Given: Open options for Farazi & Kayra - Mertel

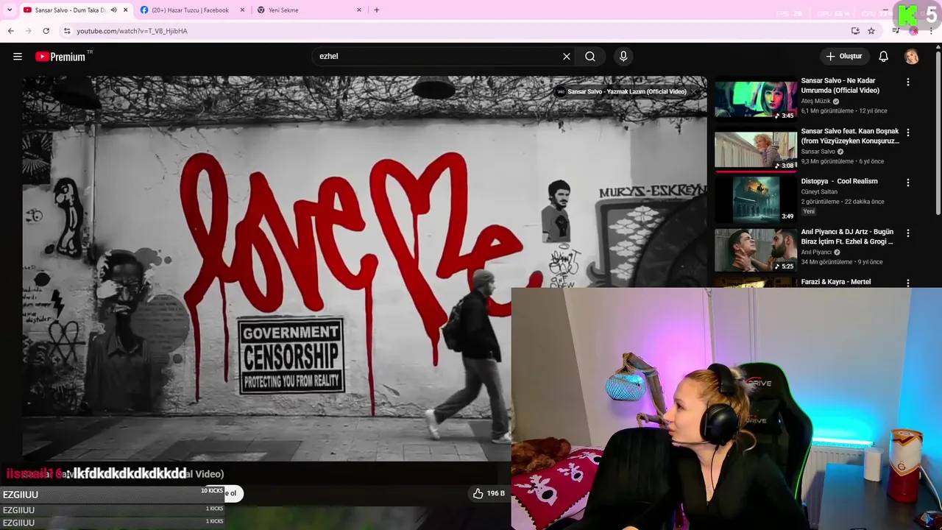Looking at the screenshot, I should [907, 283].
